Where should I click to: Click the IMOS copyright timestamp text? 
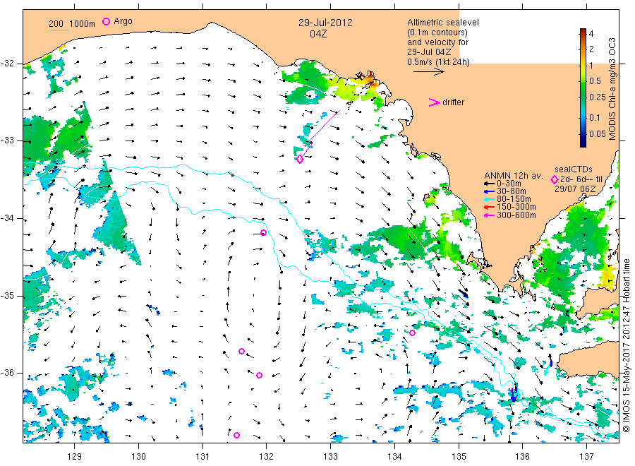[627, 345]
